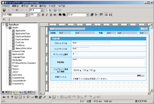Screen dimensions: 154x104
Task: Select the abc text field tool
Action: (x=4, y=97)
